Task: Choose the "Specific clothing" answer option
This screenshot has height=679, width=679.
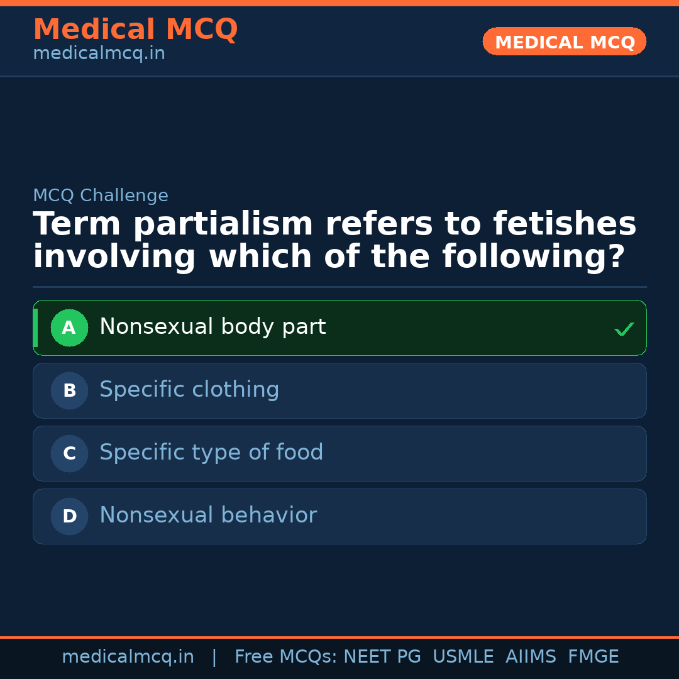Action: click(x=189, y=390)
